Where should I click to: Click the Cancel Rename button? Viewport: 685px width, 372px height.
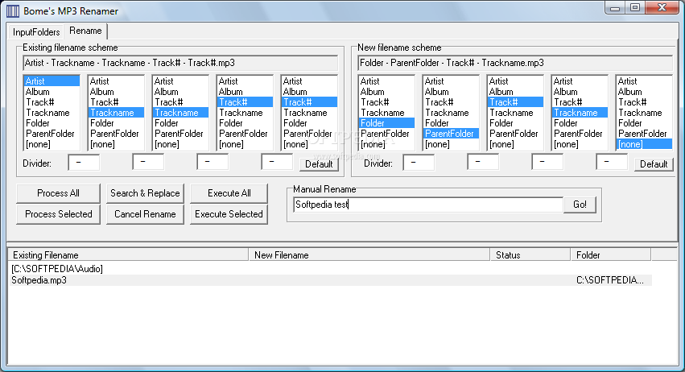[145, 214]
